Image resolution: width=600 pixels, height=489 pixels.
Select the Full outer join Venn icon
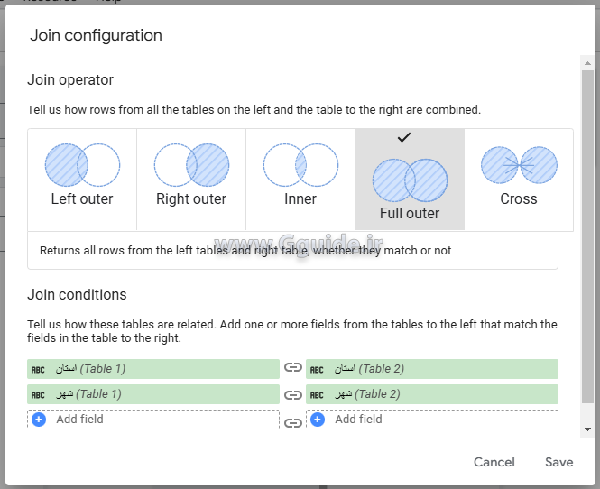(410, 180)
